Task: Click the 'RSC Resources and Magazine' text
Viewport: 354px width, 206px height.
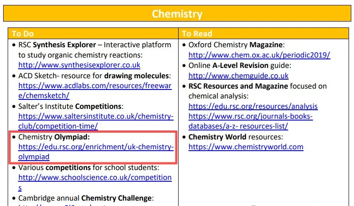Action: click(x=238, y=86)
